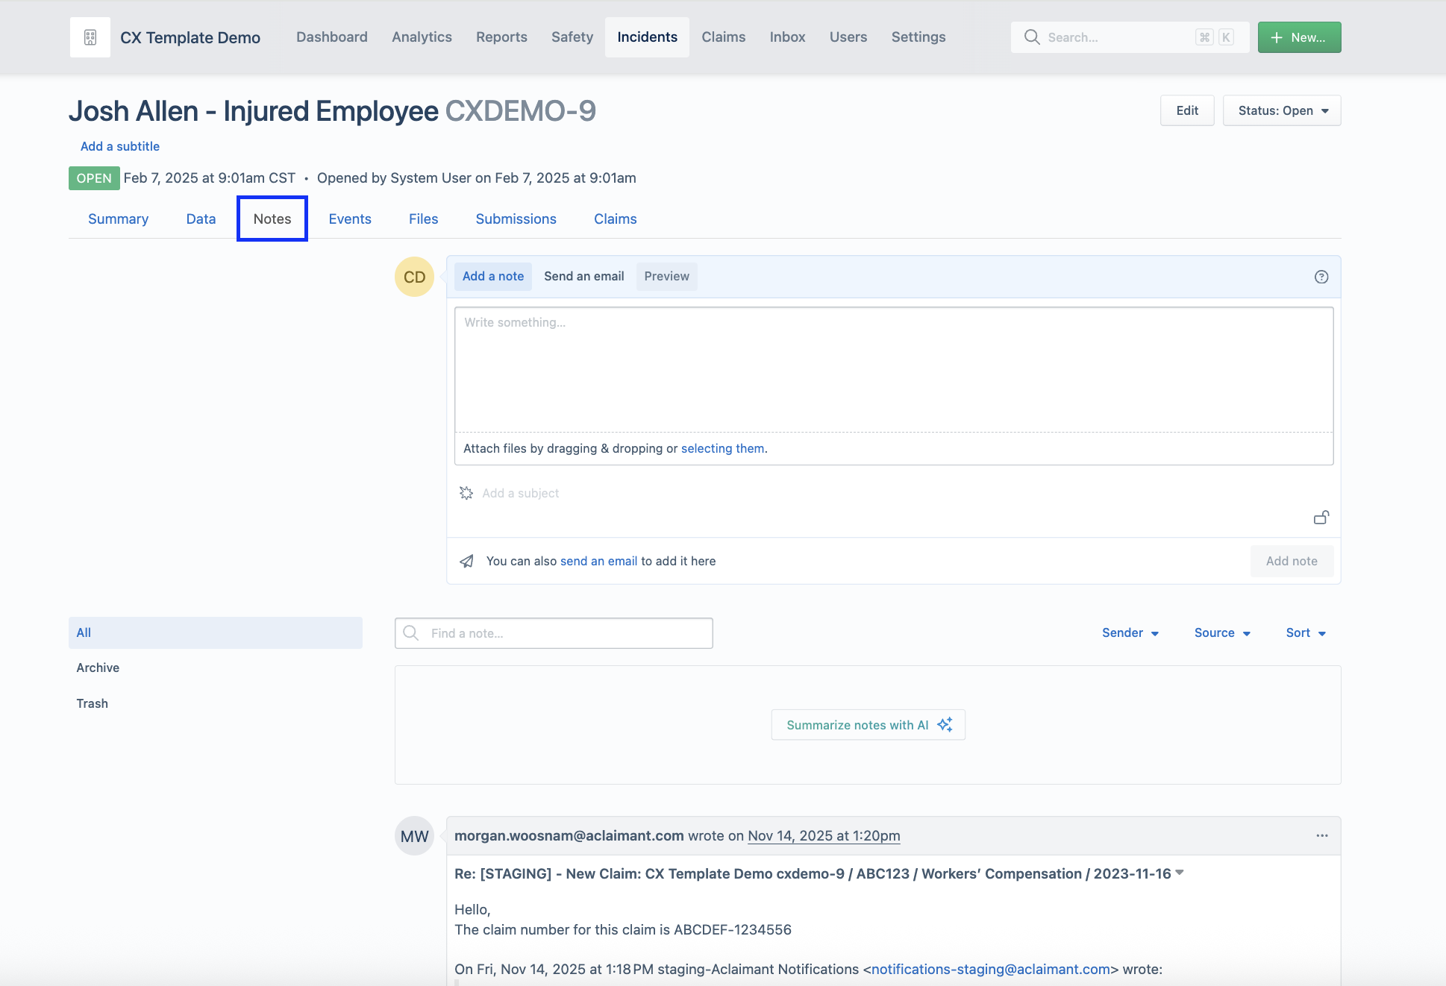Click the Add note button
The height and width of the screenshot is (986, 1446).
pyautogui.click(x=1292, y=561)
